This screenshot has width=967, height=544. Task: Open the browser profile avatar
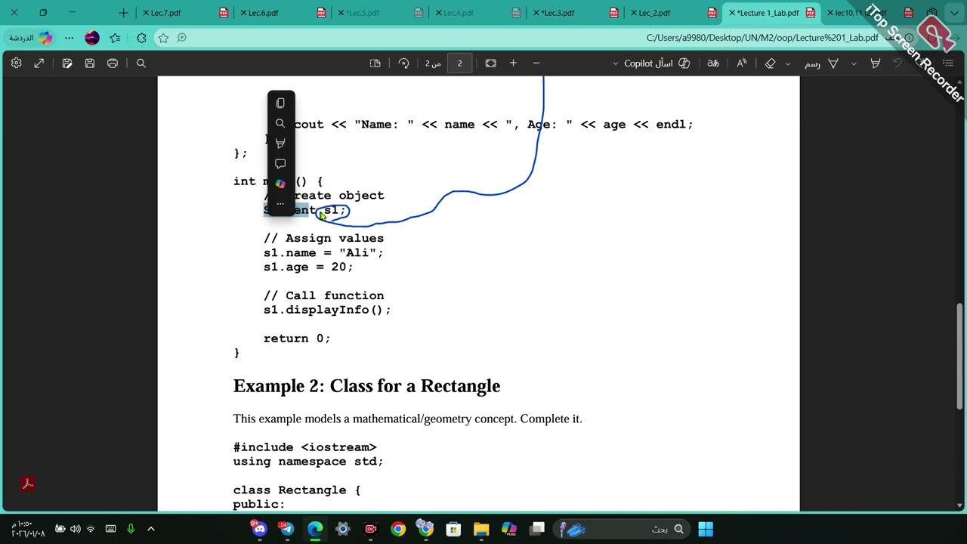tap(91, 38)
